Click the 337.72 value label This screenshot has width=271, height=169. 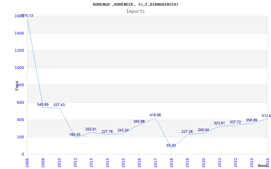pyautogui.click(x=235, y=122)
